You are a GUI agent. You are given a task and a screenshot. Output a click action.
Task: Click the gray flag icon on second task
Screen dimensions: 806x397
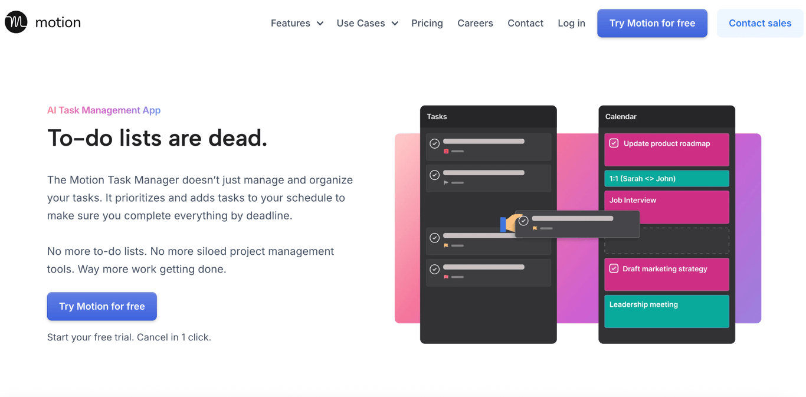[446, 183]
